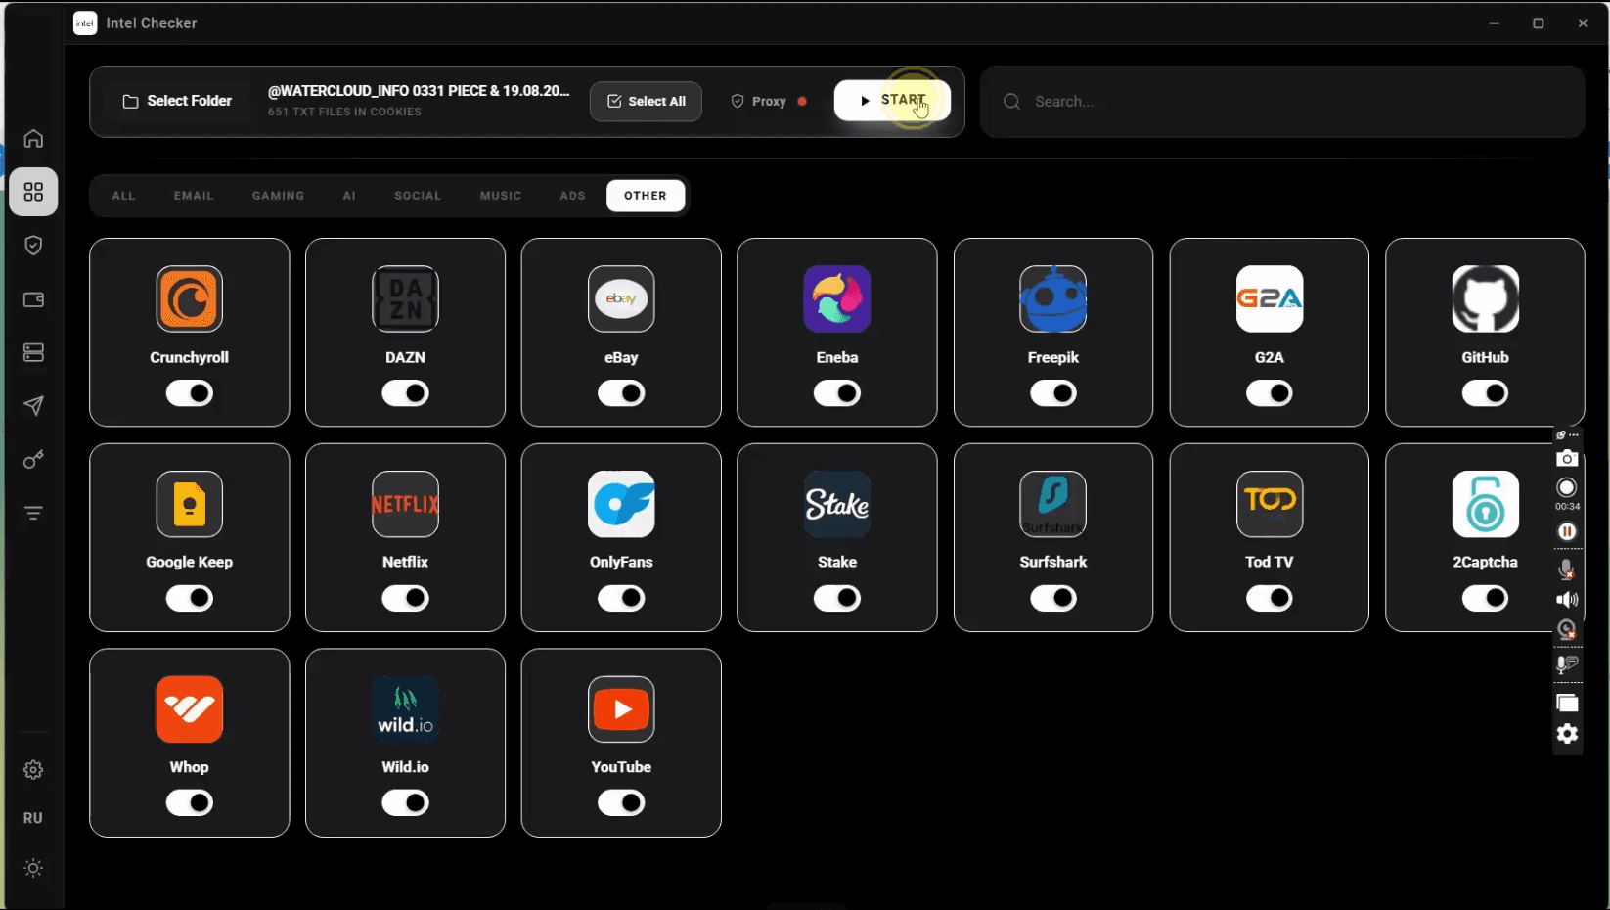Click the speaker icon on the recorder toolbar
The image size is (1610, 910).
[x=1567, y=600]
